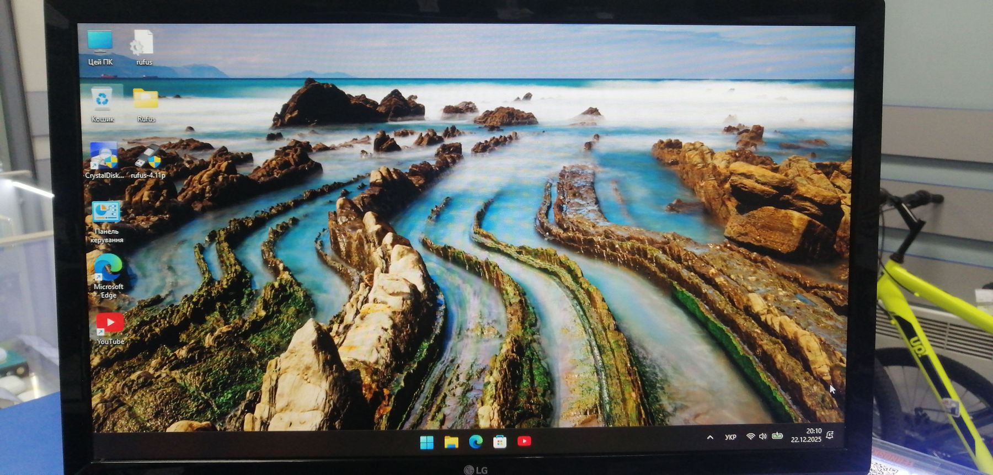Select the CrystalDisk shortcut icon
The width and height of the screenshot is (993, 475).
point(104,157)
